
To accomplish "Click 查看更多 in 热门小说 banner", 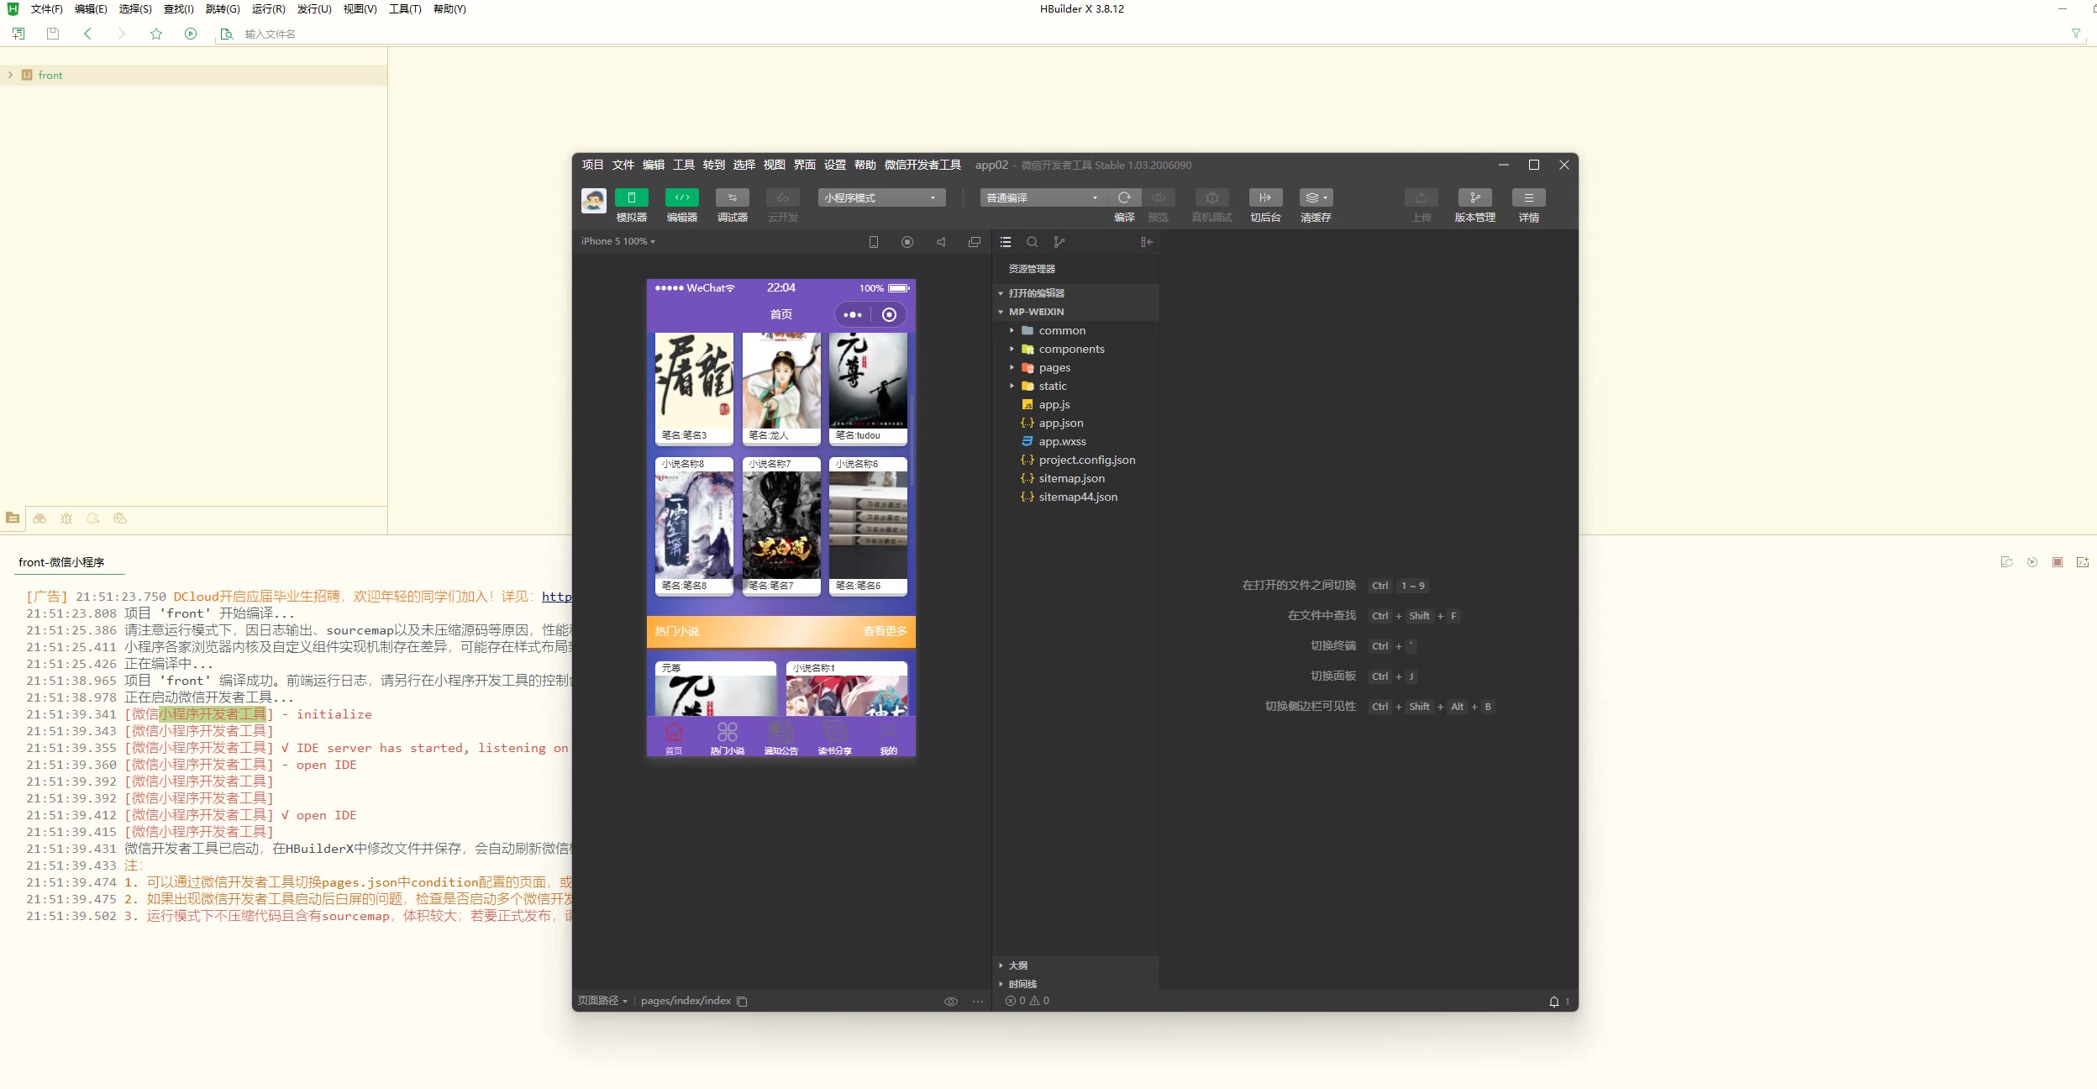I will click(x=885, y=632).
